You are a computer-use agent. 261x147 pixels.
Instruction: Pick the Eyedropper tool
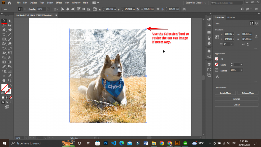pos(4,67)
